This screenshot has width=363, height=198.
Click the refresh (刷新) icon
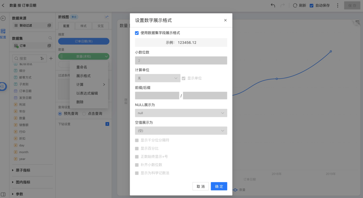click(295, 5)
